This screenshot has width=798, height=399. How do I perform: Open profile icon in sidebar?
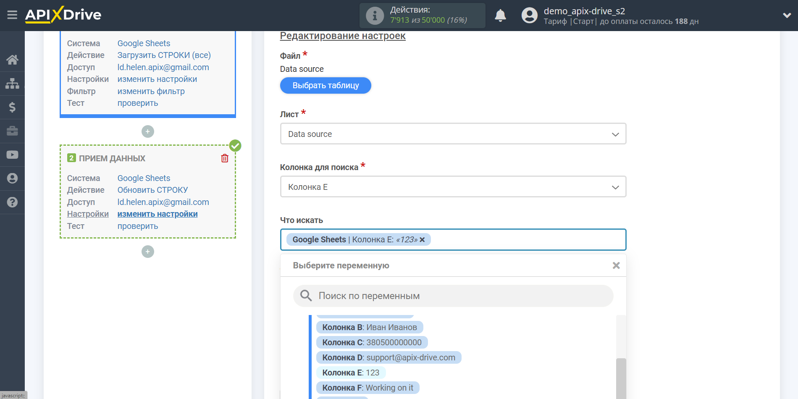(x=12, y=178)
